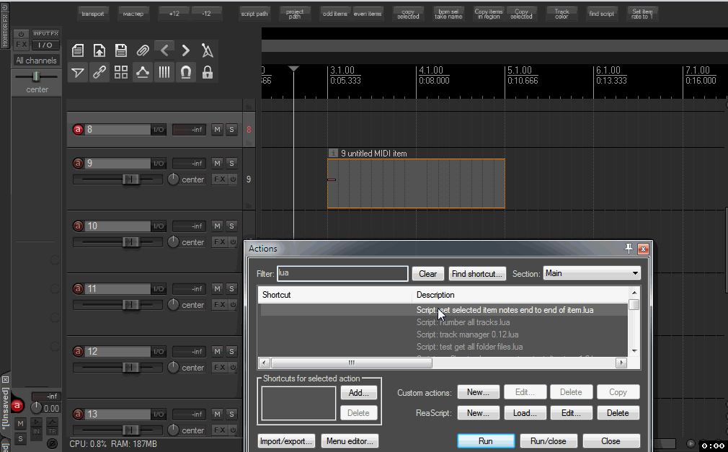
Task: Click the odd items toolbar button
Action: click(335, 14)
